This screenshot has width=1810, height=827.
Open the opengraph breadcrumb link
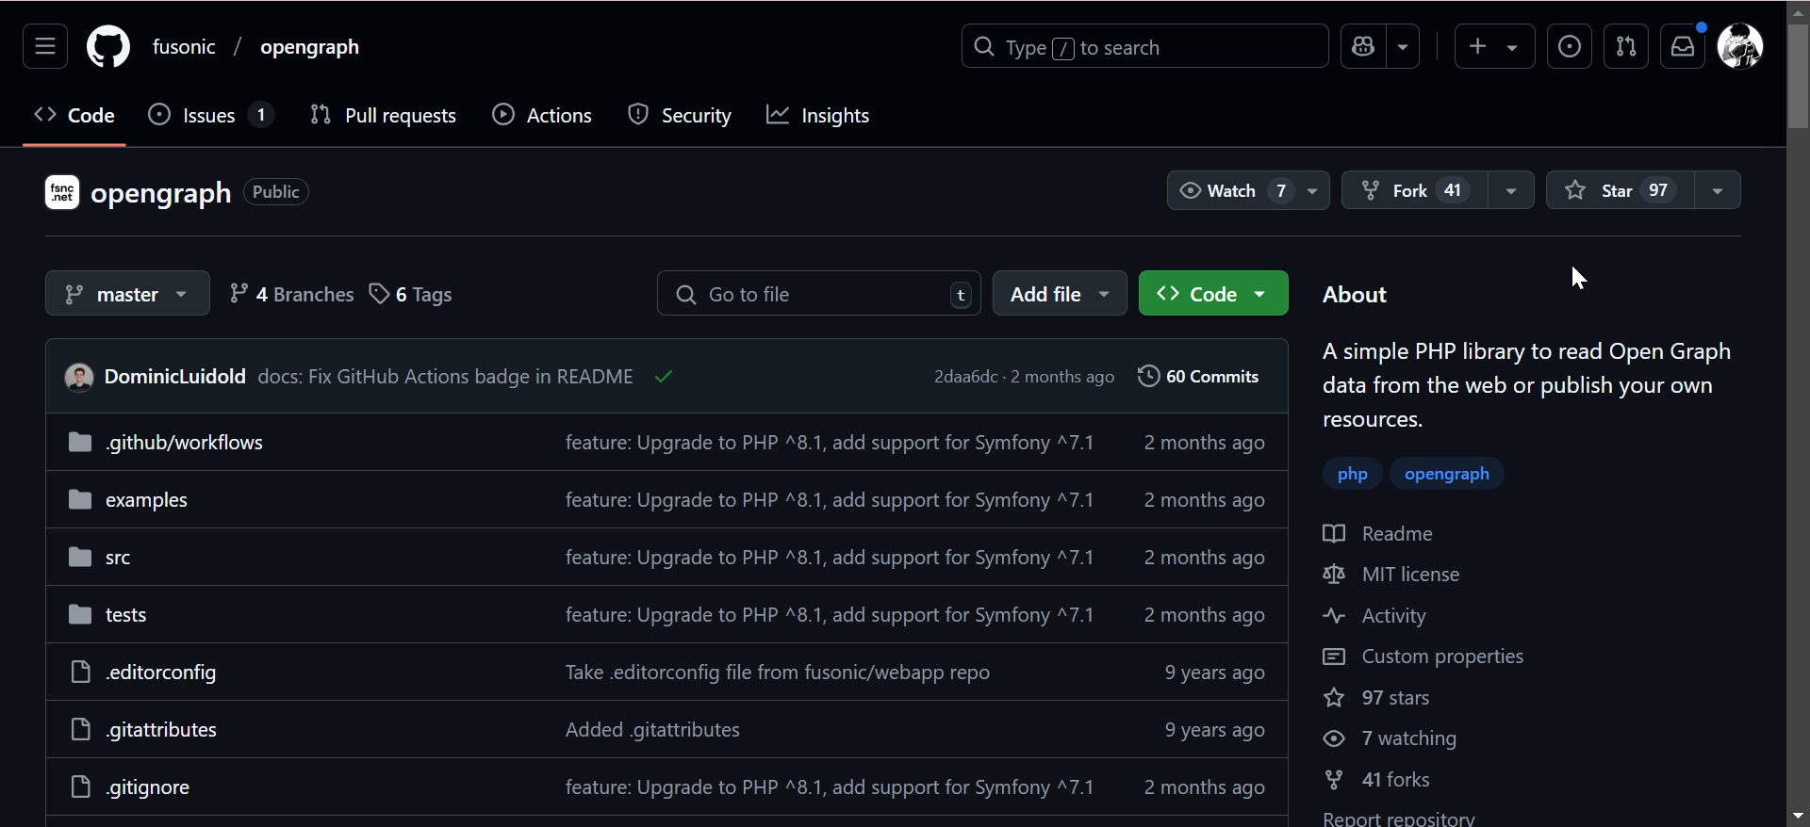(x=309, y=46)
